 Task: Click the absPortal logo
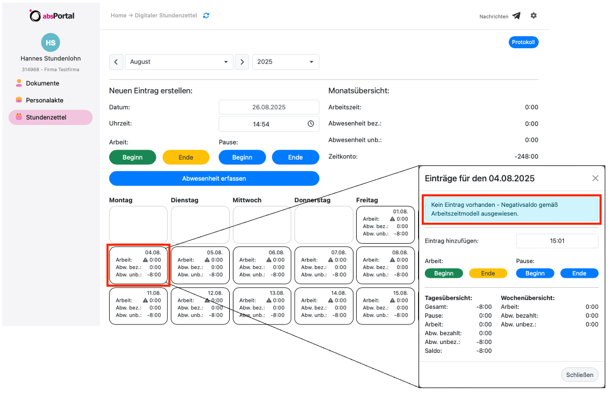click(x=51, y=16)
